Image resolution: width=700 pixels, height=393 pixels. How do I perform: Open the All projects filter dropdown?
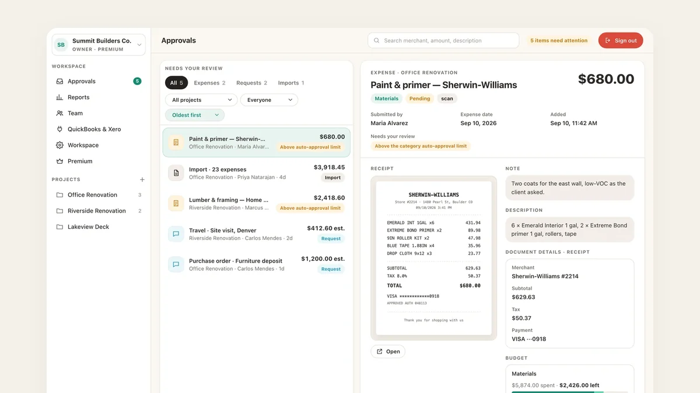coord(201,100)
